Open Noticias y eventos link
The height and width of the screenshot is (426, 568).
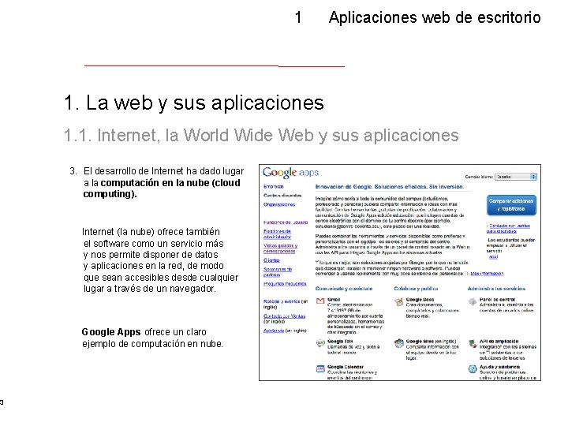tap(282, 301)
